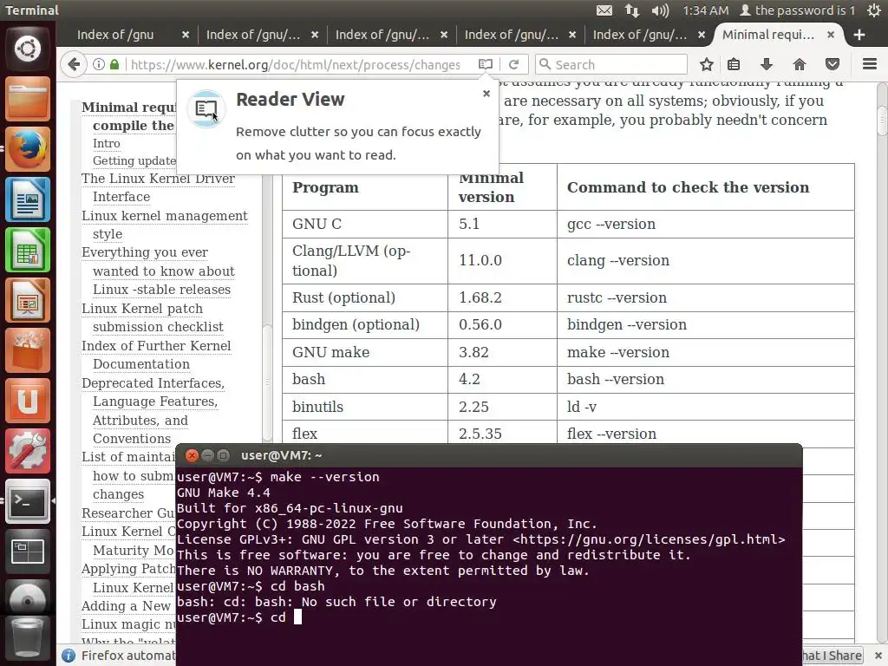This screenshot has height=666, width=888.
Task: Click the 'GNU C' program cell
Action: click(365, 225)
